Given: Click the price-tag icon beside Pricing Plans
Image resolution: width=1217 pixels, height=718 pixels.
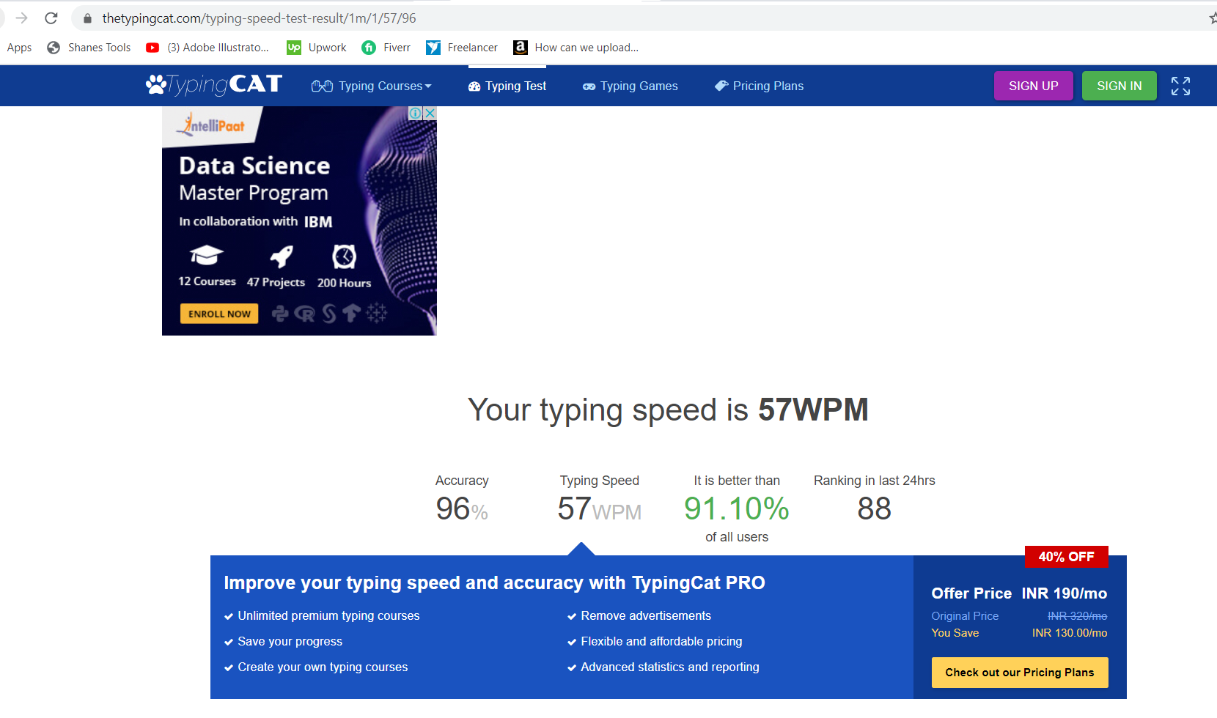Looking at the screenshot, I should point(721,86).
